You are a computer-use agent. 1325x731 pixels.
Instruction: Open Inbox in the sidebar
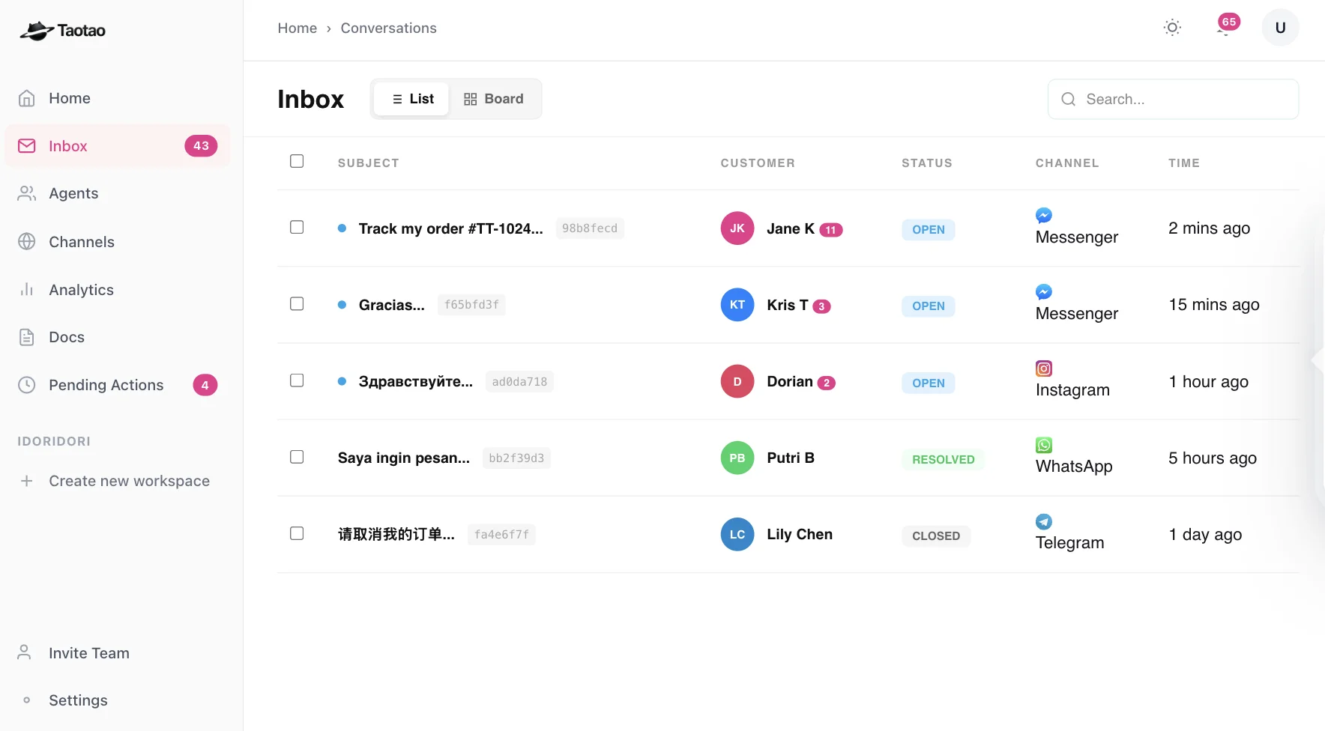click(x=117, y=146)
